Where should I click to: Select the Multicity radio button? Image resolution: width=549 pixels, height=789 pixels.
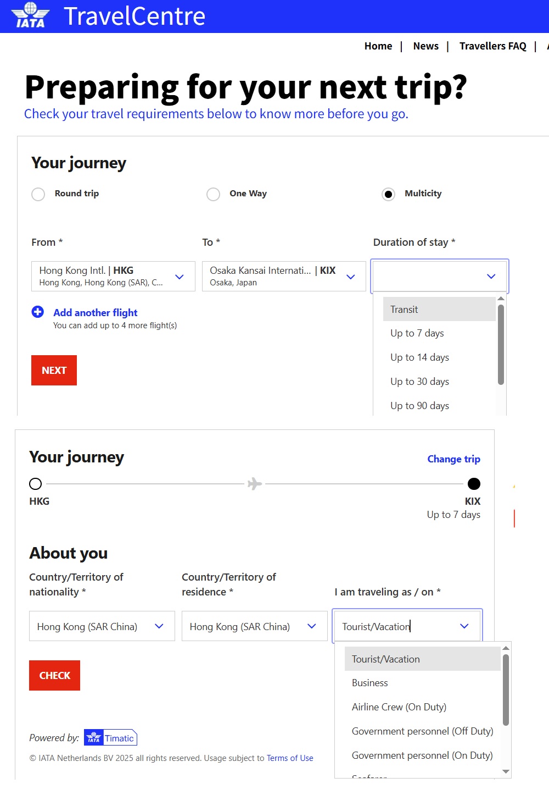(388, 194)
